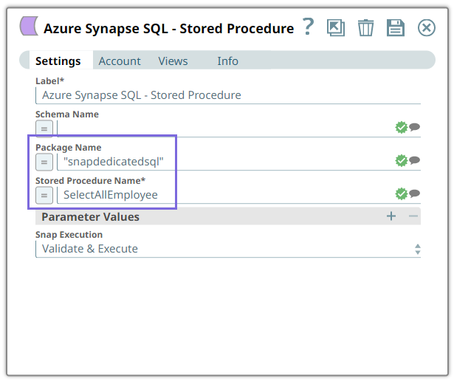Click Package Name green validation check
Image resolution: width=454 pixels, height=381 pixels.
[x=402, y=161]
